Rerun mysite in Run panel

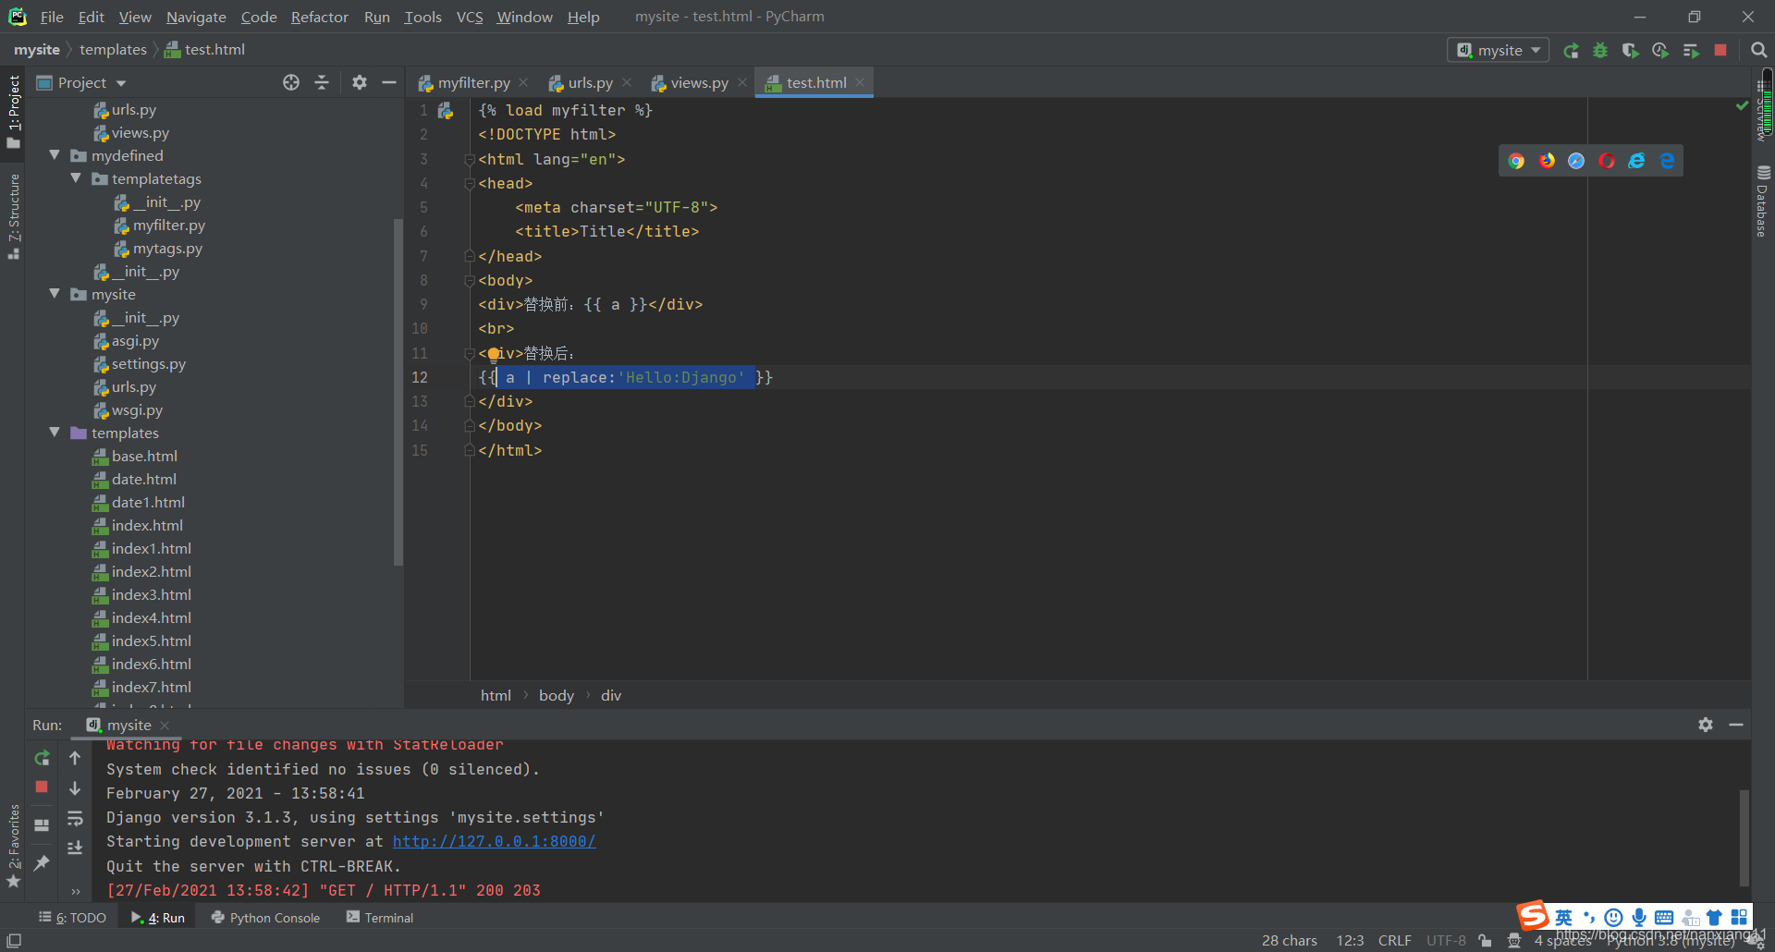tap(42, 758)
